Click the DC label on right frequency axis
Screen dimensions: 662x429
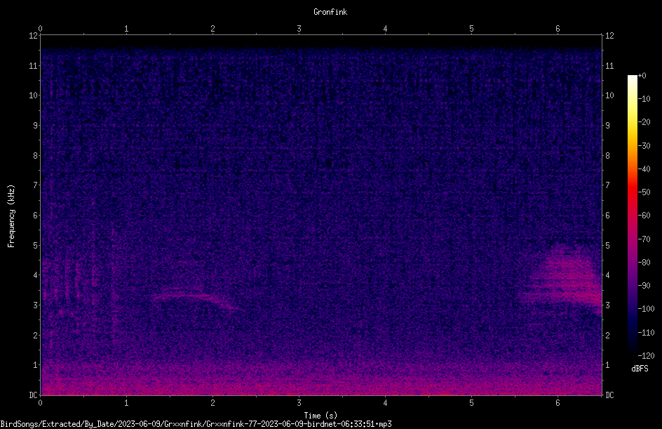[609, 395]
